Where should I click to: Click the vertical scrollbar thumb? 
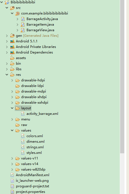[122, 77]
